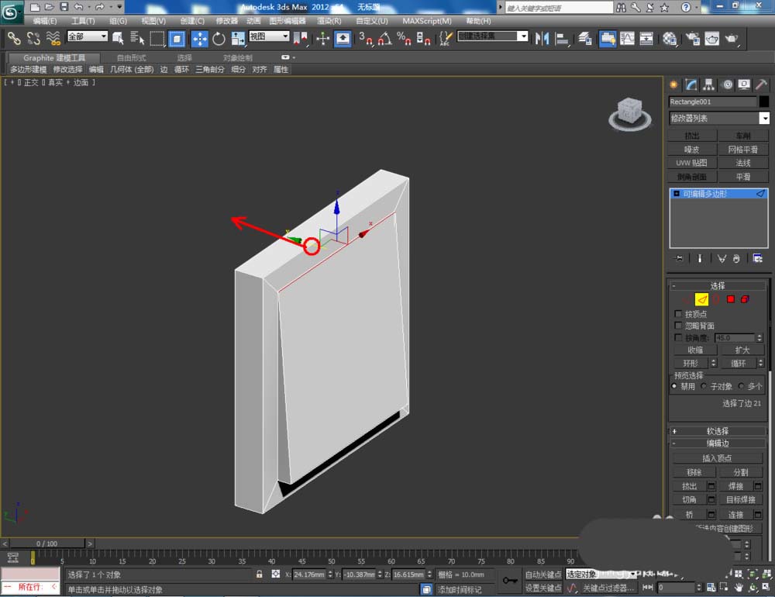Switch to the Create command panel
This screenshot has width=775, height=597.
coord(673,85)
